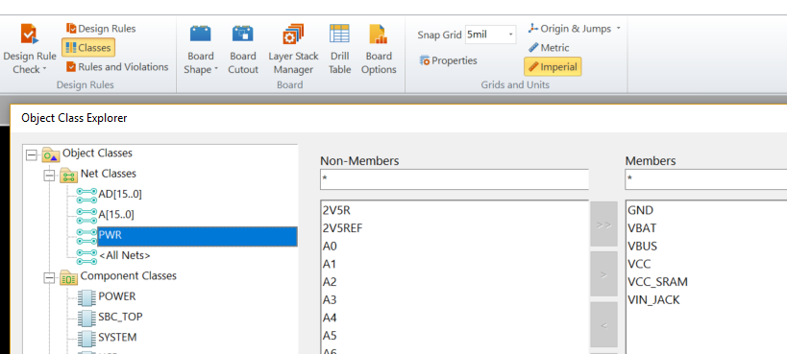
Task: Click the Board Cutout icon
Action: click(x=243, y=35)
